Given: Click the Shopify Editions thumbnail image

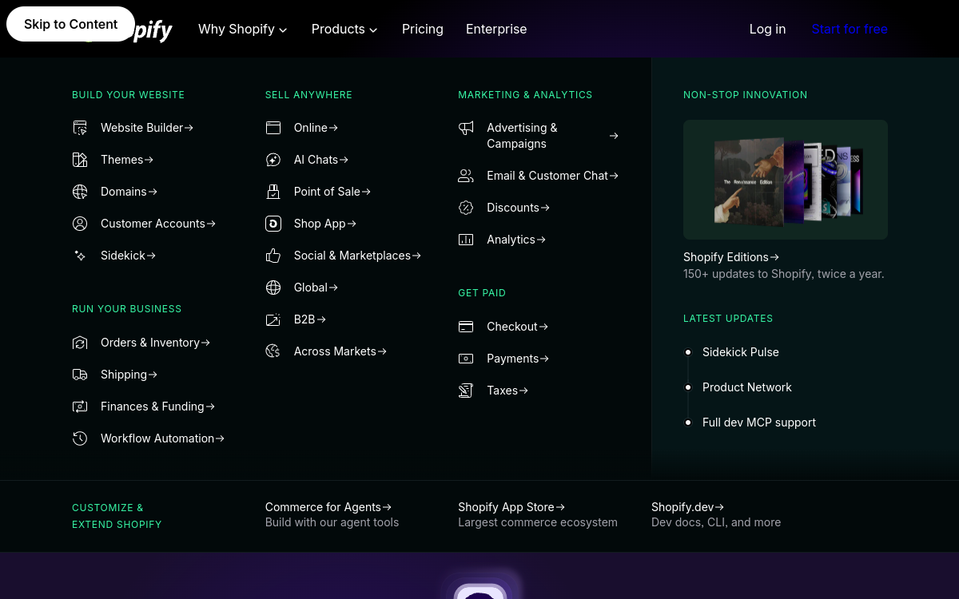Looking at the screenshot, I should (x=786, y=180).
